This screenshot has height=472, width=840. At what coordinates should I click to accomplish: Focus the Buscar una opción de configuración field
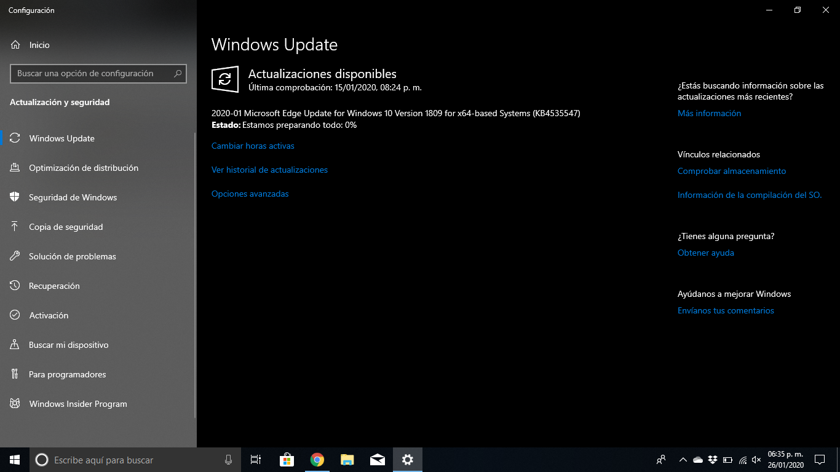coord(98,74)
